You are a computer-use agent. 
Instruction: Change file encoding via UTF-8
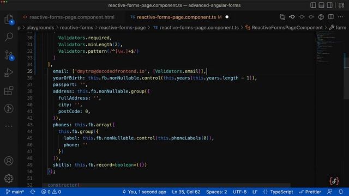pos(239,192)
